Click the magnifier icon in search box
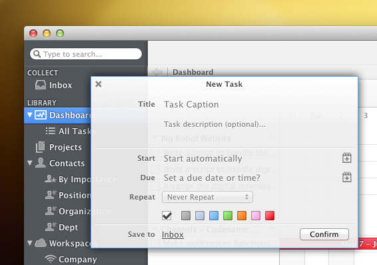Image resolution: width=377 pixels, height=265 pixels. point(37,53)
